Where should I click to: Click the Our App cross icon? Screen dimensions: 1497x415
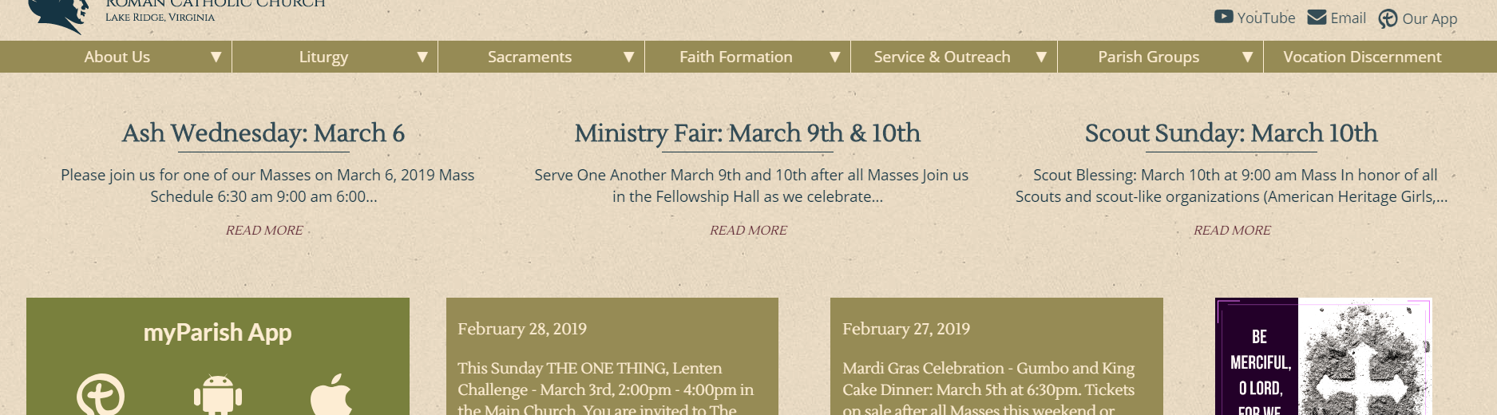(x=1388, y=19)
